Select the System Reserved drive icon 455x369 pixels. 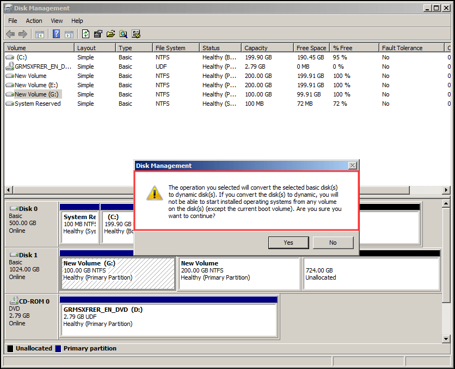click(10, 104)
